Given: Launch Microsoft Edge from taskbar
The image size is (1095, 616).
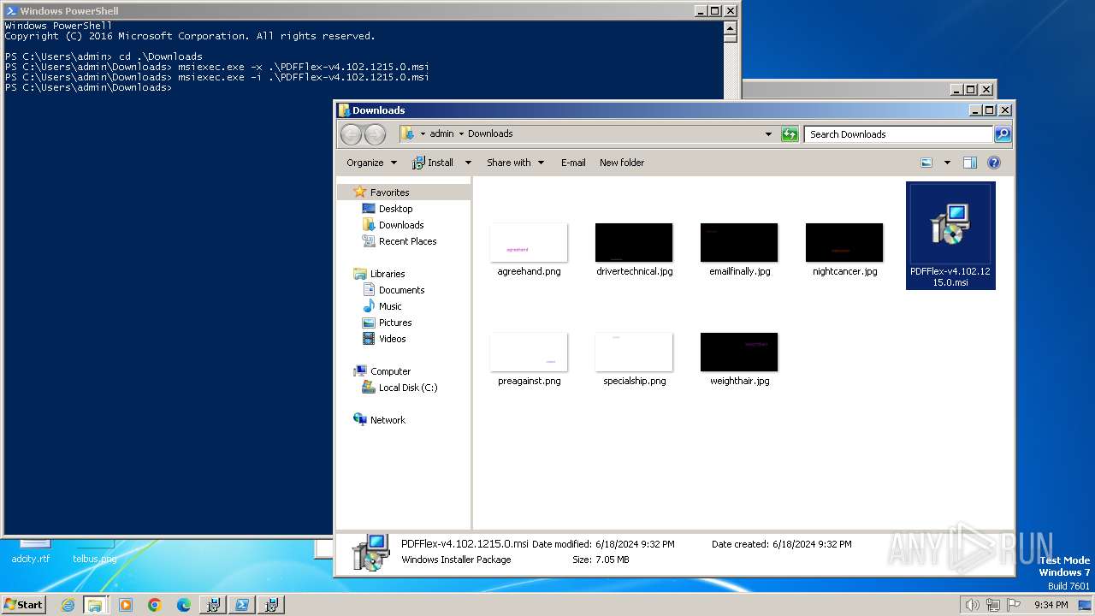Looking at the screenshot, I should coord(184,605).
